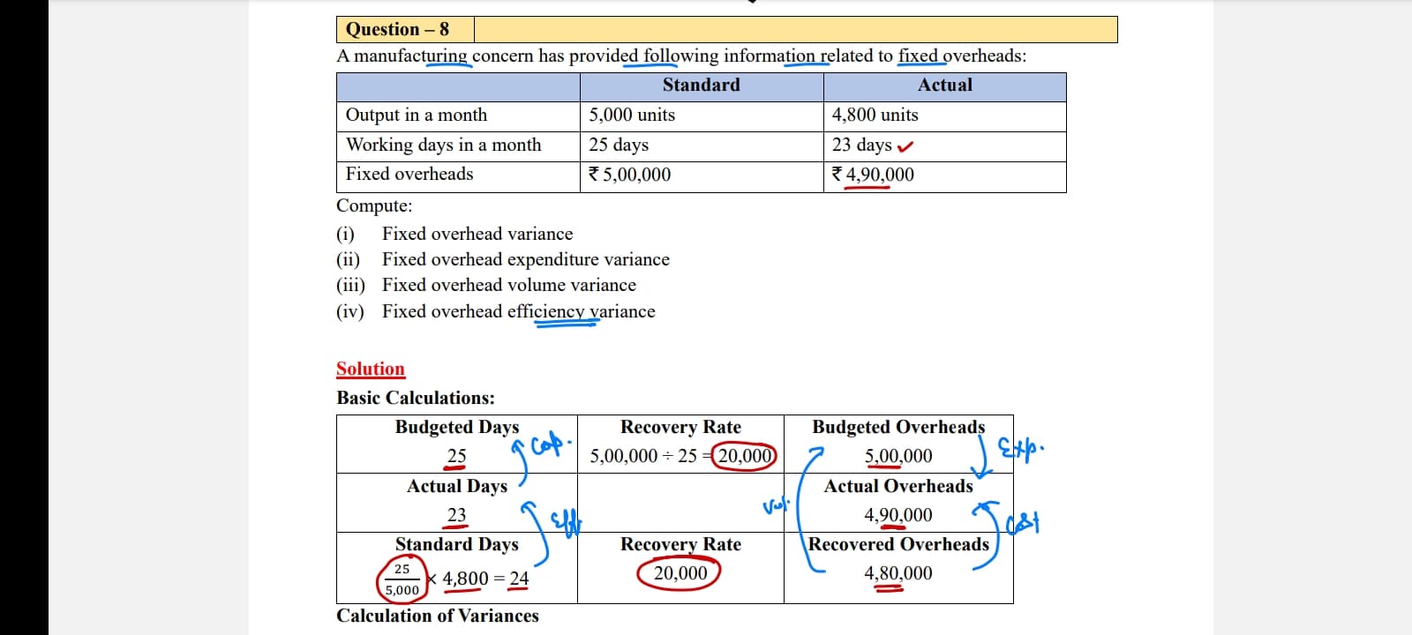
Task: Click the "Compute:" line
Action: click(374, 205)
